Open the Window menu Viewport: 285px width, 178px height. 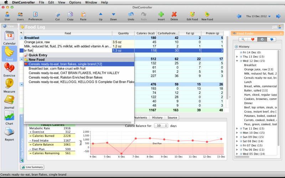tap(91, 2)
